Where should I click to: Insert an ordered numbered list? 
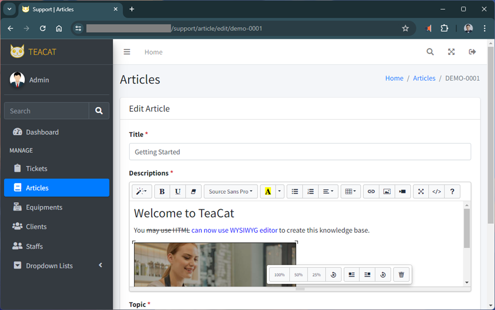311,191
